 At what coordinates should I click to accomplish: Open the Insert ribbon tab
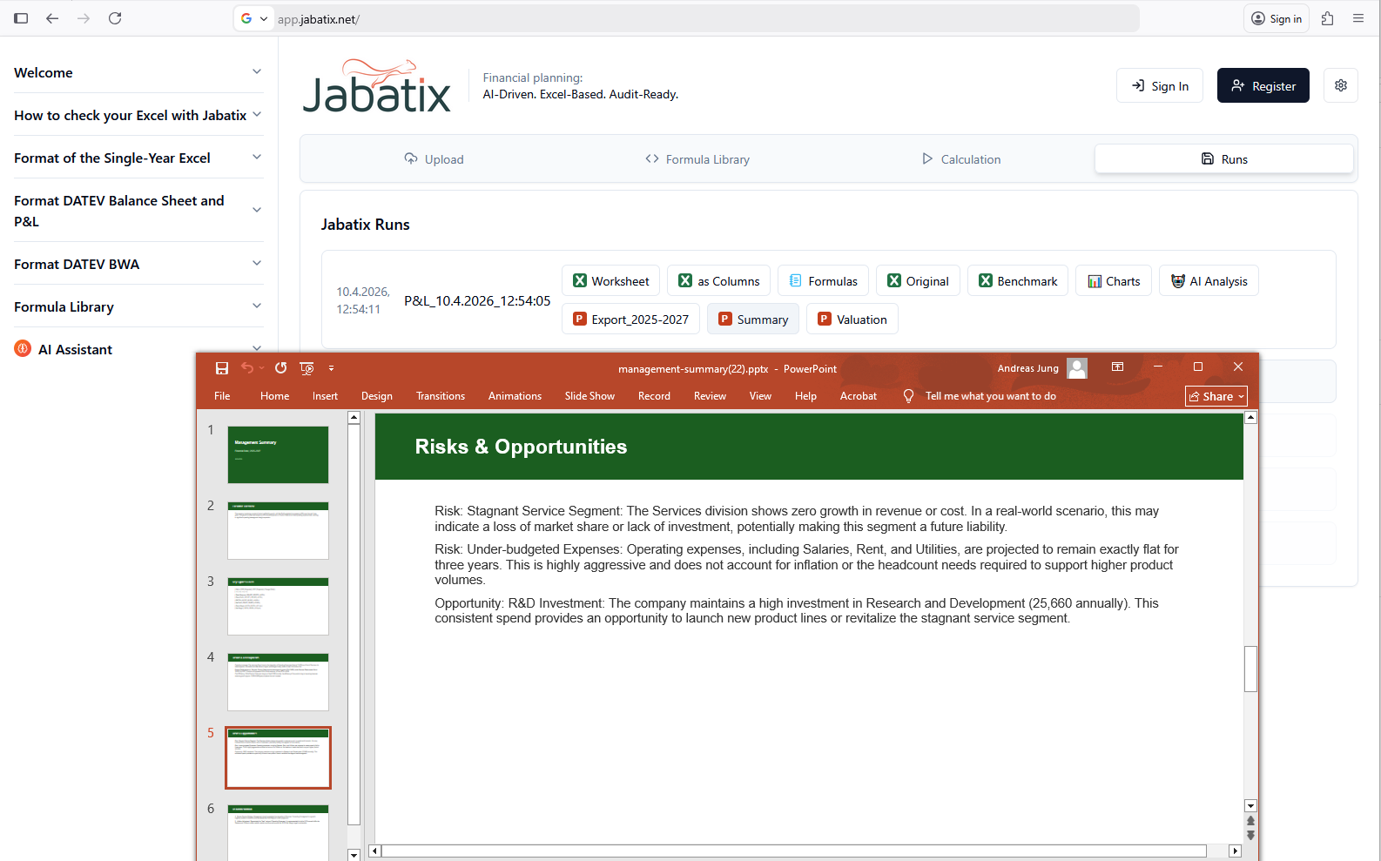coord(325,396)
